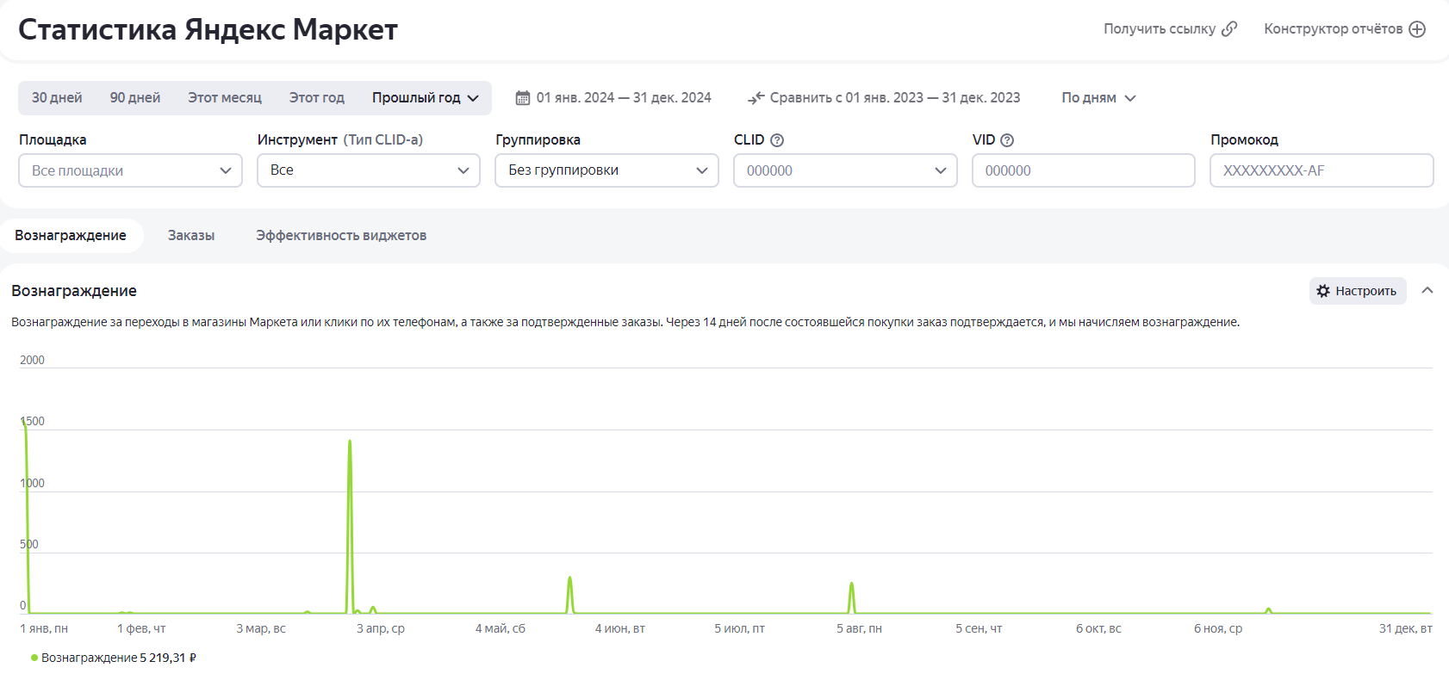Click the '1 янв, пн' axis label
Screen dimensions: 1449x680
pyautogui.click(x=44, y=629)
